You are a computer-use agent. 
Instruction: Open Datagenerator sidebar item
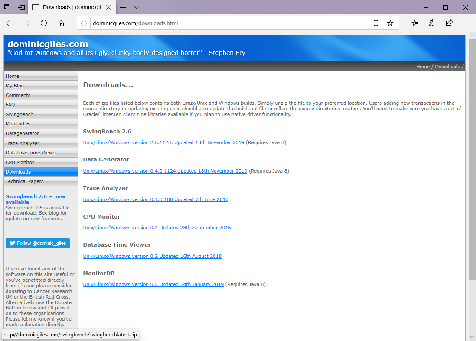[41, 133]
